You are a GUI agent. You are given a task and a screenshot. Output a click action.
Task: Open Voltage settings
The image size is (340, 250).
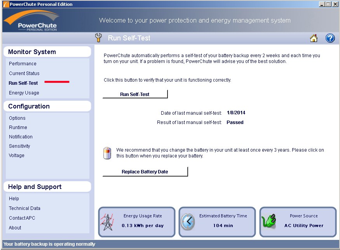[x=16, y=156]
